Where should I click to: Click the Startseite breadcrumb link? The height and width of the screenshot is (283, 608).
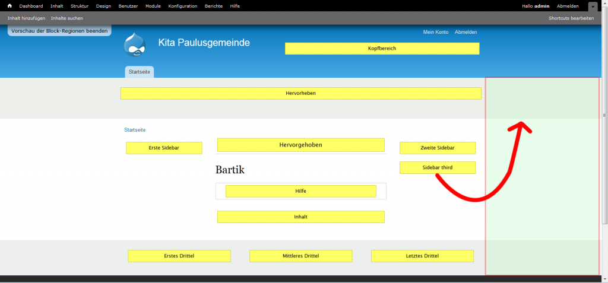(x=135, y=129)
